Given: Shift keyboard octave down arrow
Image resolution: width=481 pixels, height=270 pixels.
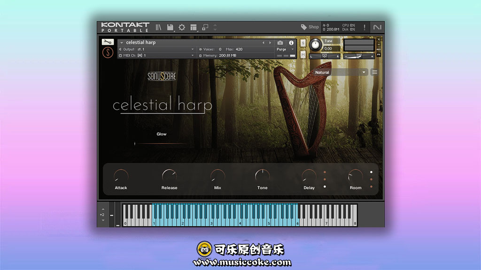Looking at the screenshot, I should [103, 220].
